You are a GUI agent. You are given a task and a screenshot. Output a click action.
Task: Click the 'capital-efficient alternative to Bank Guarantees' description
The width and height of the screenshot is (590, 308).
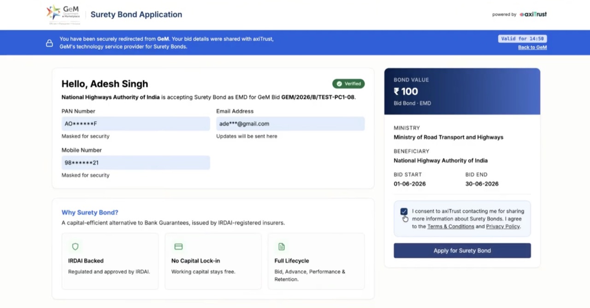pyautogui.click(x=173, y=223)
